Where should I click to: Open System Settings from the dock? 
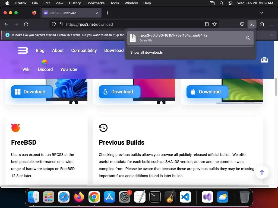coord(124,197)
